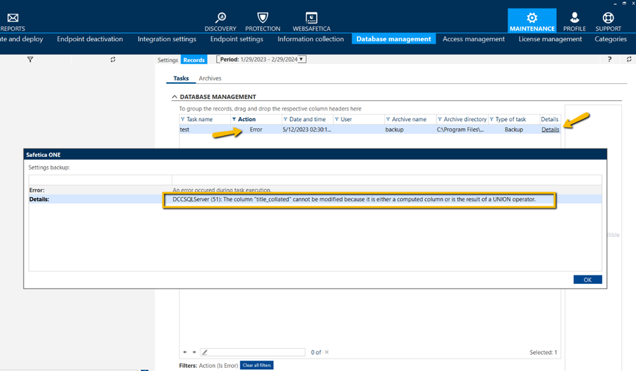Image resolution: width=636 pixels, height=371 pixels.
Task: Open the Protection shield icon
Action: point(262,18)
